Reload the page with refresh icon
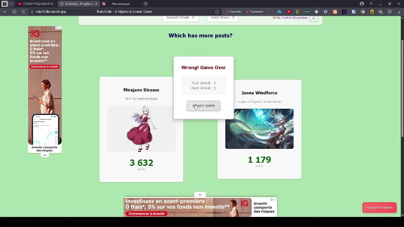Viewport: 404px width, 227px height. [23, 12]
